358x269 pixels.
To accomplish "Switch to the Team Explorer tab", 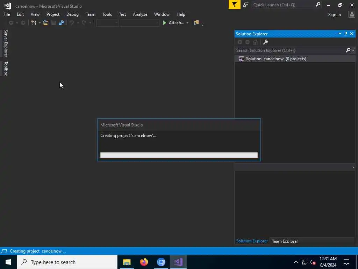I will [285, 241].
